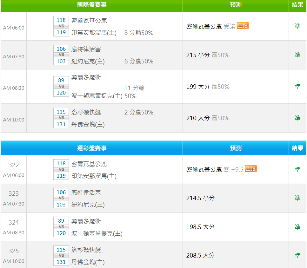Click 預測 header in the blue 運彩盤 table

[236, 148]
